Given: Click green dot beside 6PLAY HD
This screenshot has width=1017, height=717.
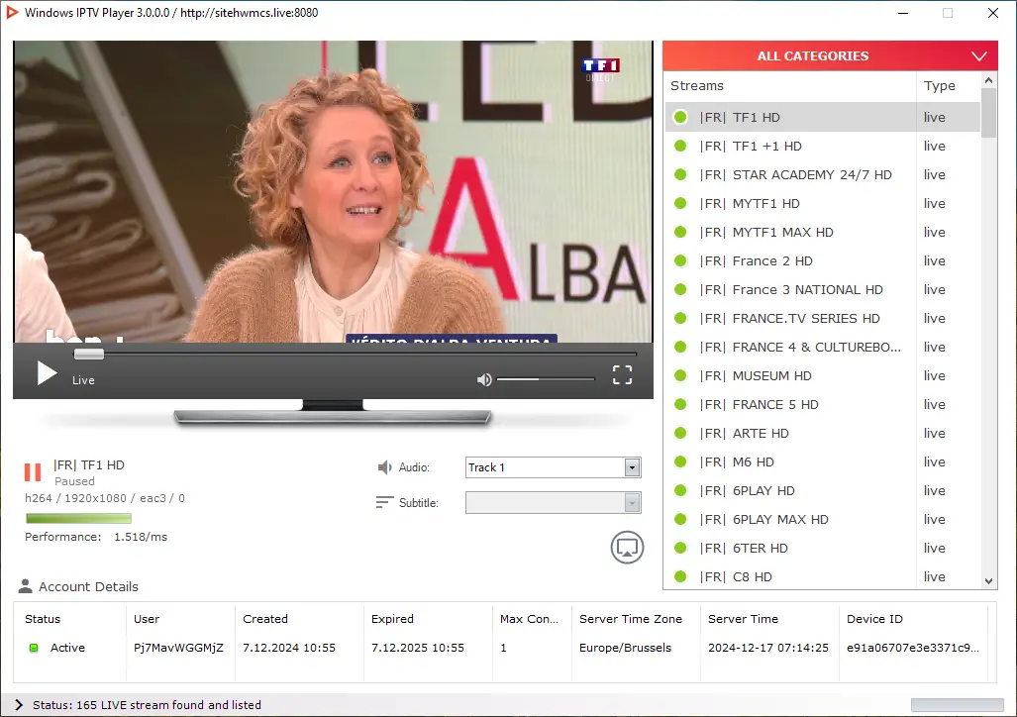Looking at the screenshot, I should [x=680, y=490].
